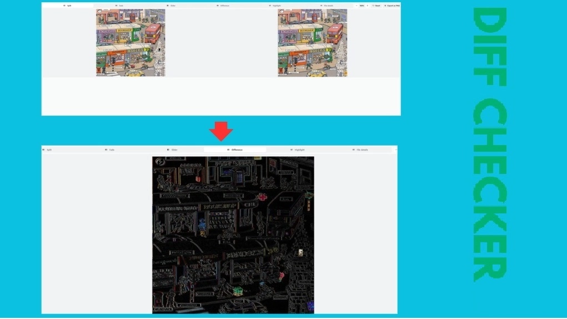Viewport: 567px width, 319px height.
Task: Click the active Difference tab in lower panel
Action: pos(235,150)
